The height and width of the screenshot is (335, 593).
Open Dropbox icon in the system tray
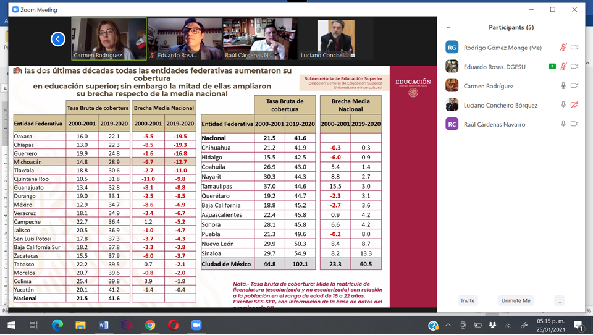click(492, 325)
